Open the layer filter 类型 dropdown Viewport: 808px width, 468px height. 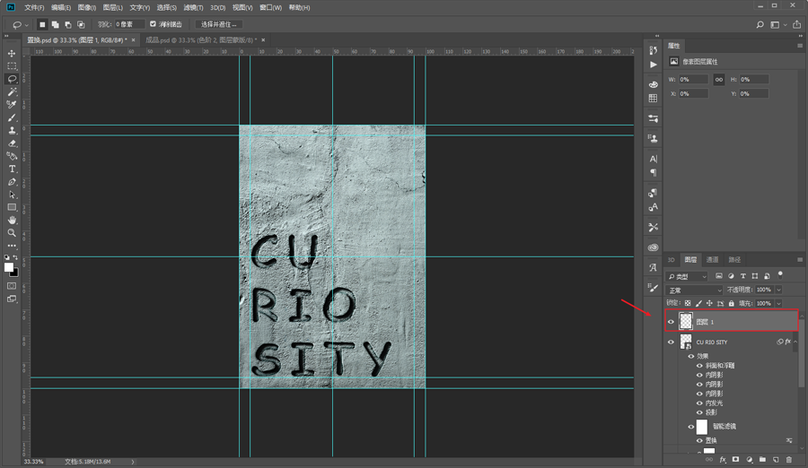click(x=689, y=276)
